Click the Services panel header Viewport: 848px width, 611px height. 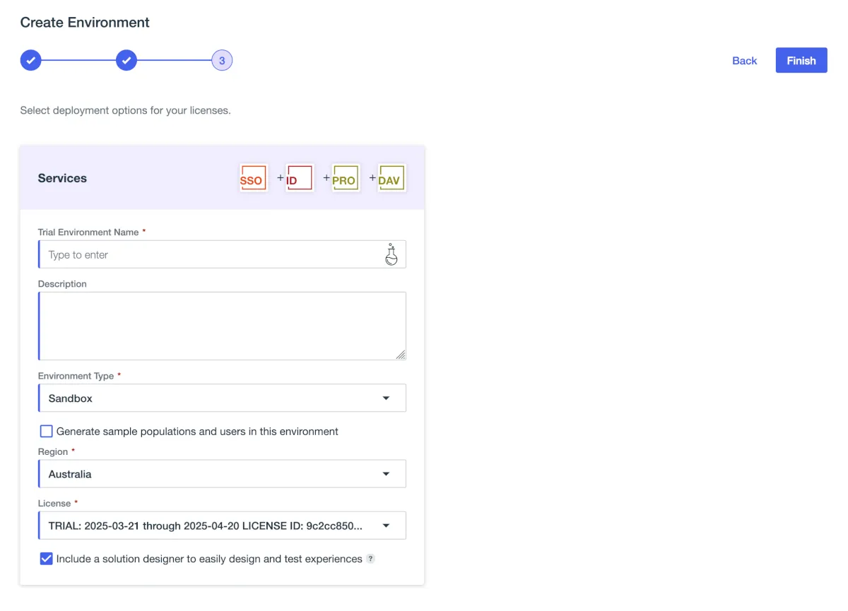[x=62, y=178]
